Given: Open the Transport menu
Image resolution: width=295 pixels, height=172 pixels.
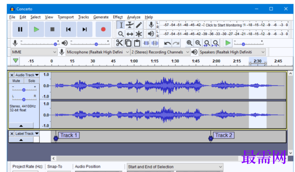Looking at the screenshot, I should [x=66, y=17].
